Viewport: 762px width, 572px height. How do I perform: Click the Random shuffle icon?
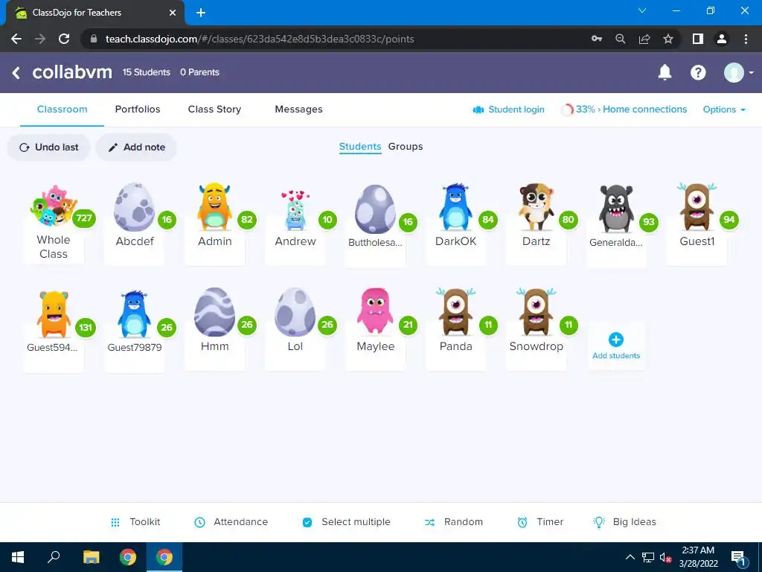(x=429, y=522)
